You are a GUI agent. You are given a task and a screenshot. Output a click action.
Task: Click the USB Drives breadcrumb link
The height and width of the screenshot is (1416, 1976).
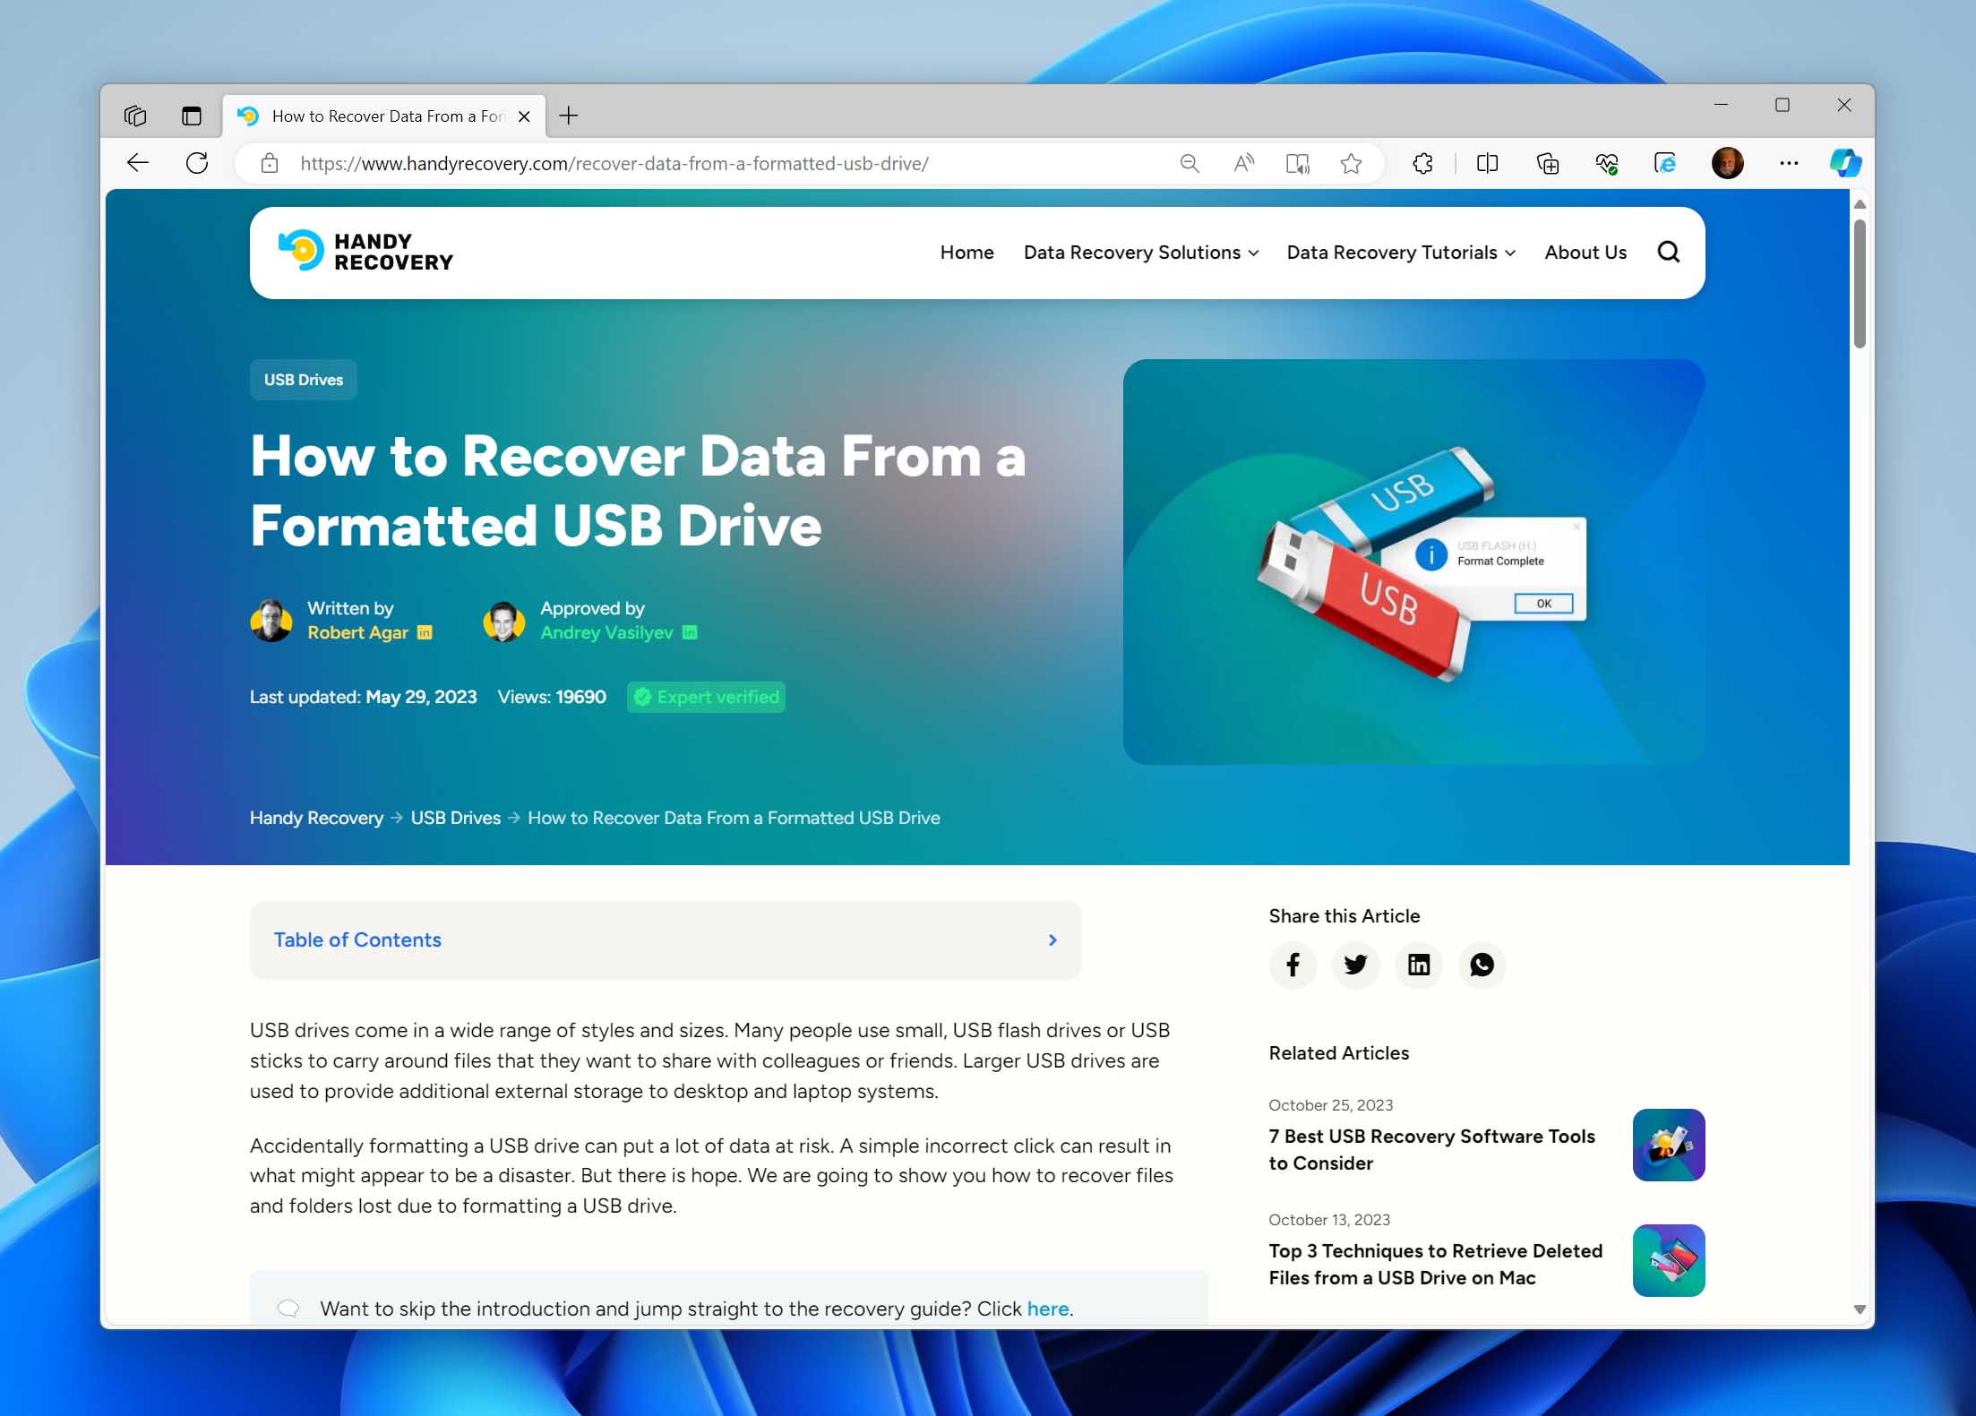(x=454, y=819)
